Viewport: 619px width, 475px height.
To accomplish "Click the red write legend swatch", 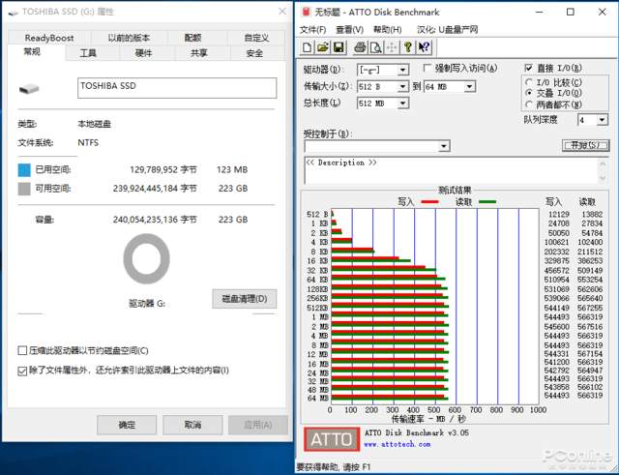I will (429, 202).
